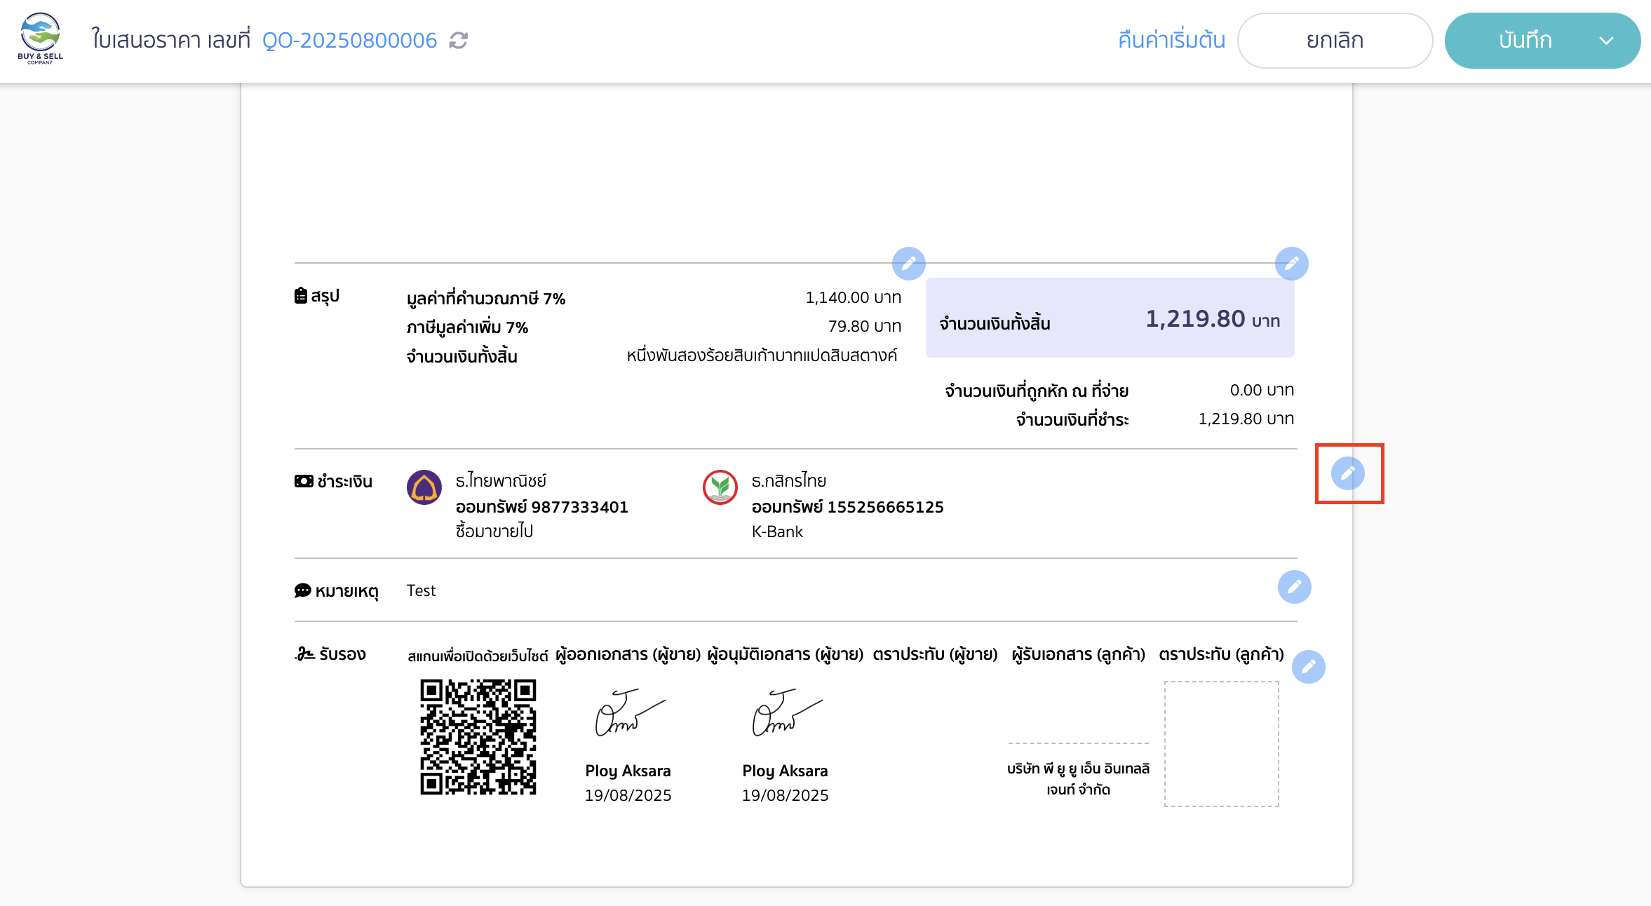Click the สแกนเพื่อเปิดด้วยเว็บไซต์ label
This screenshot has height=906, width=1651.
478,656
